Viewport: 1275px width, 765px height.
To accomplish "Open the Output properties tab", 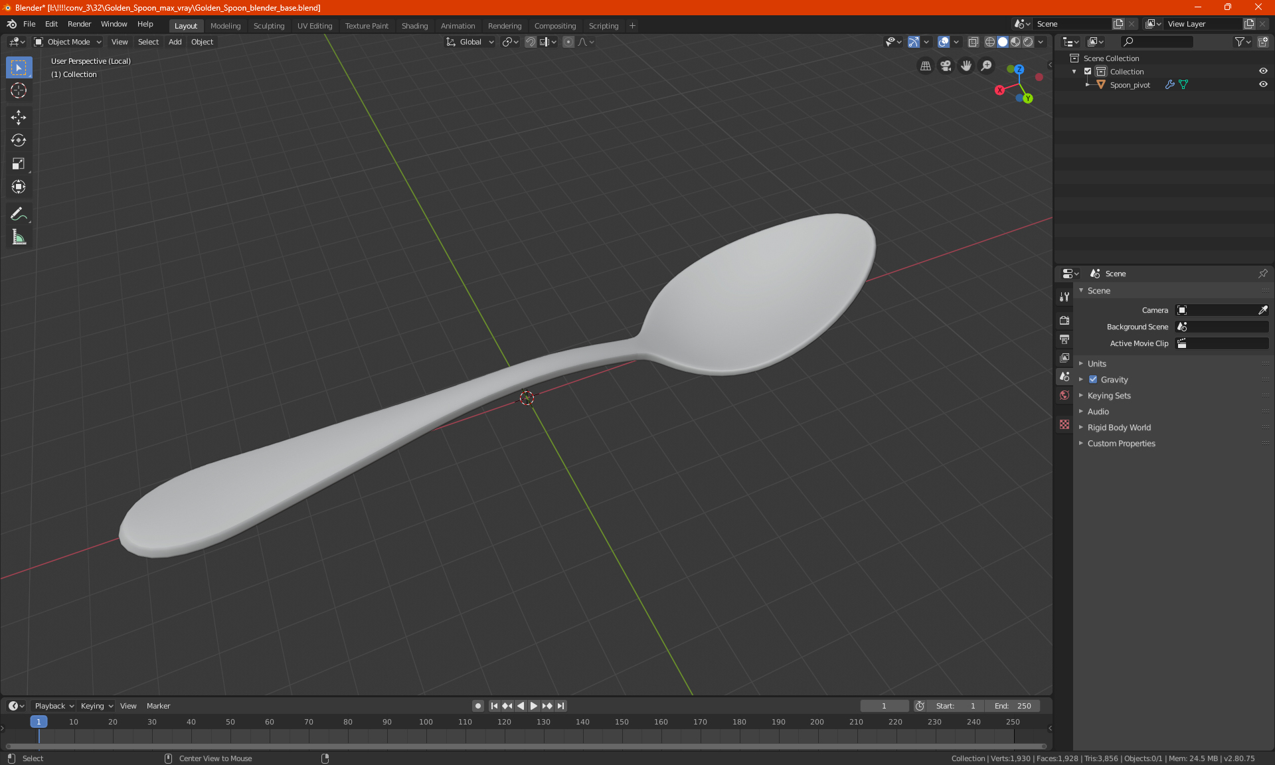I will [x=1064, y=339].
